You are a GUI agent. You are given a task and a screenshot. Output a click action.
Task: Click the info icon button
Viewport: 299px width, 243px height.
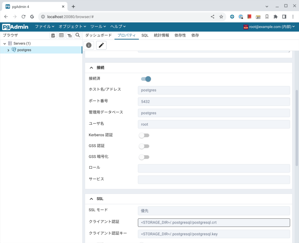[x=89, y=45]
